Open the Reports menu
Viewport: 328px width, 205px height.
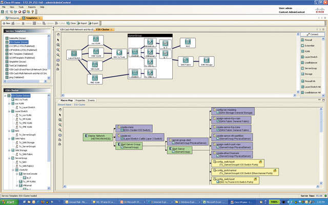click(x=32, y=7)
